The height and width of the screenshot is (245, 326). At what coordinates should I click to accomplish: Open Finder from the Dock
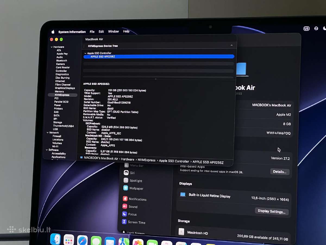coord(55,239)
